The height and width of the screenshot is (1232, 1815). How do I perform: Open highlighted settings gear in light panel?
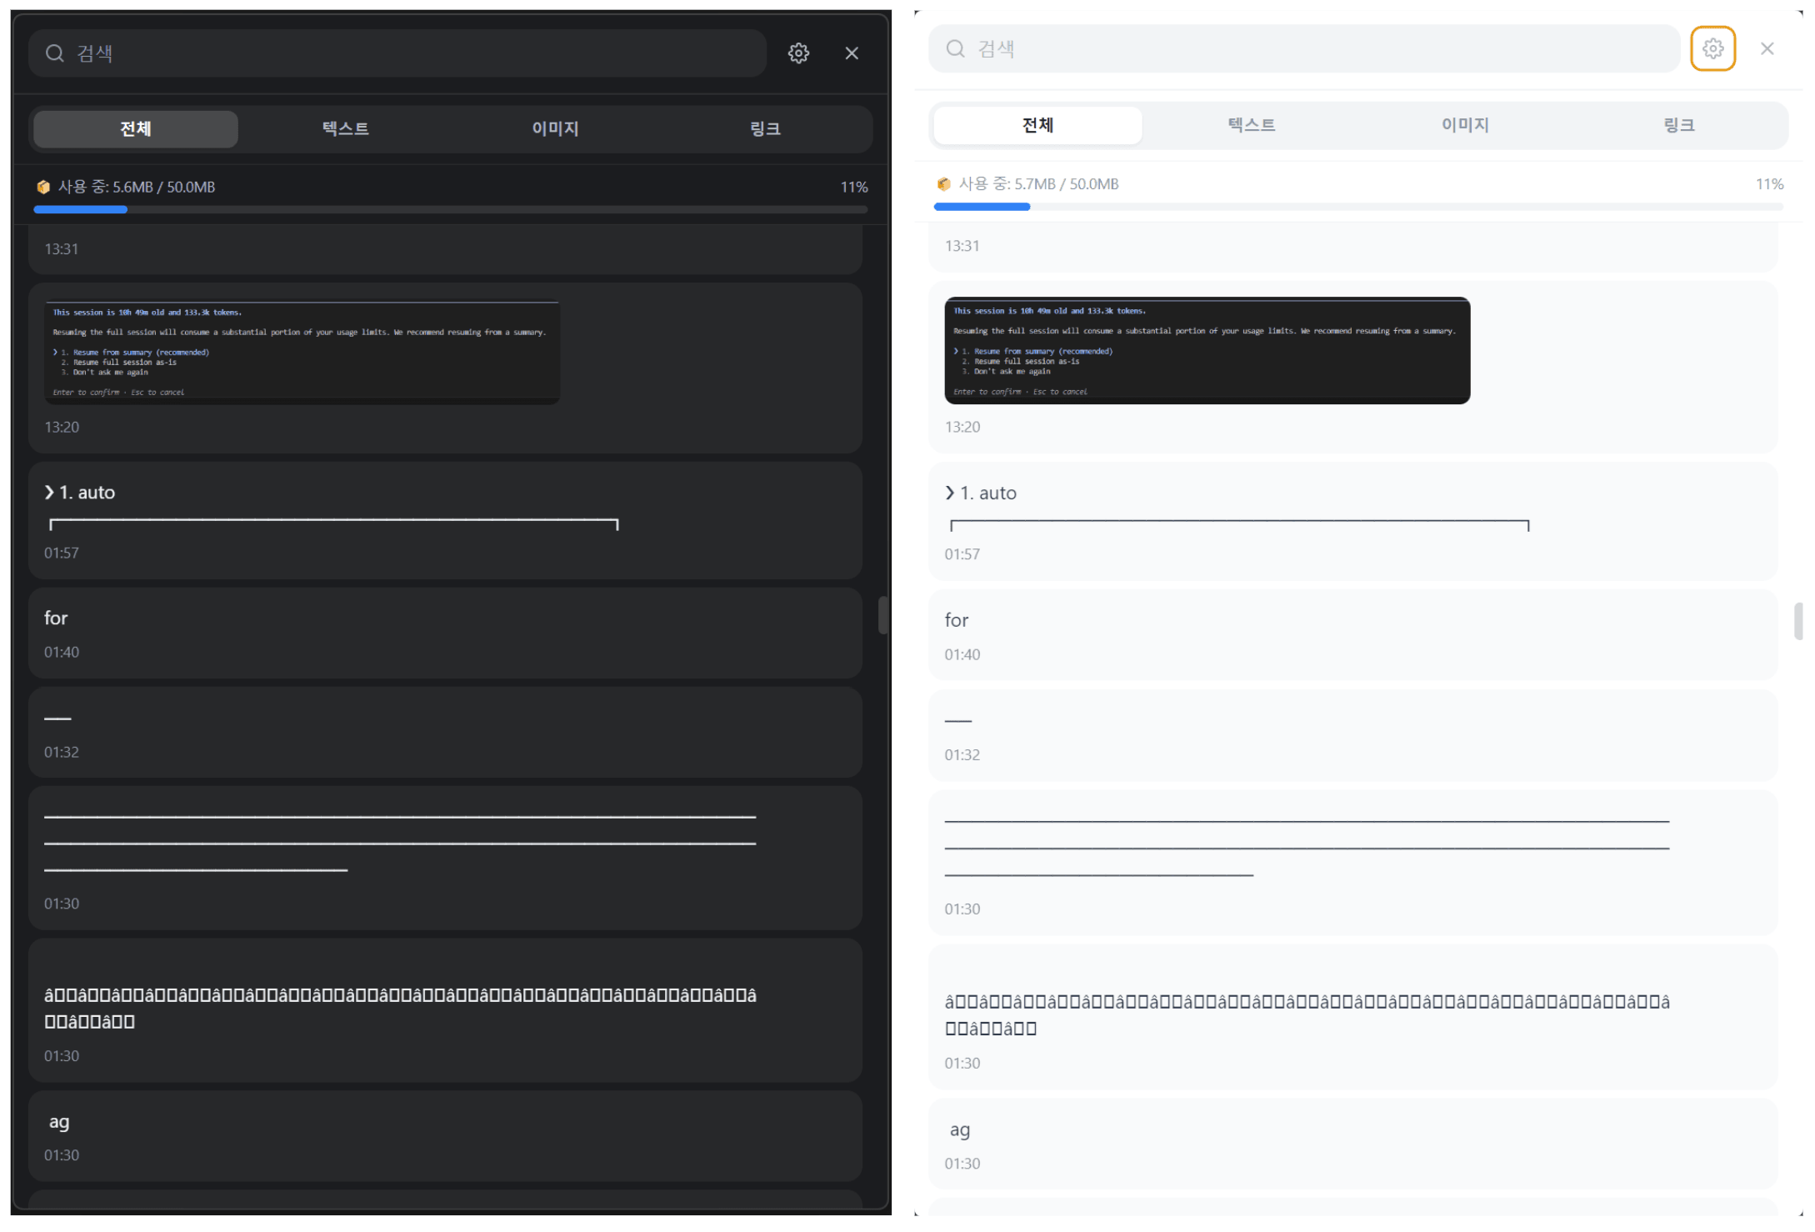click(1712, 49)
